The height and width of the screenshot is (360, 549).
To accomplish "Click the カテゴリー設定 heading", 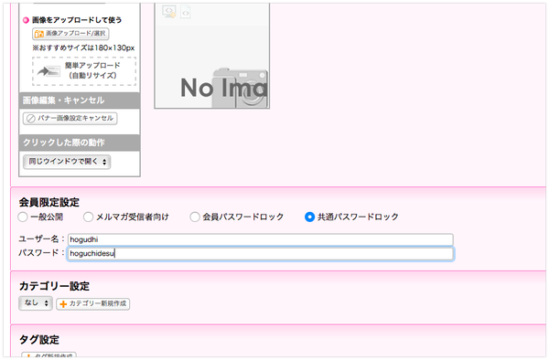I will pos(54,286).
